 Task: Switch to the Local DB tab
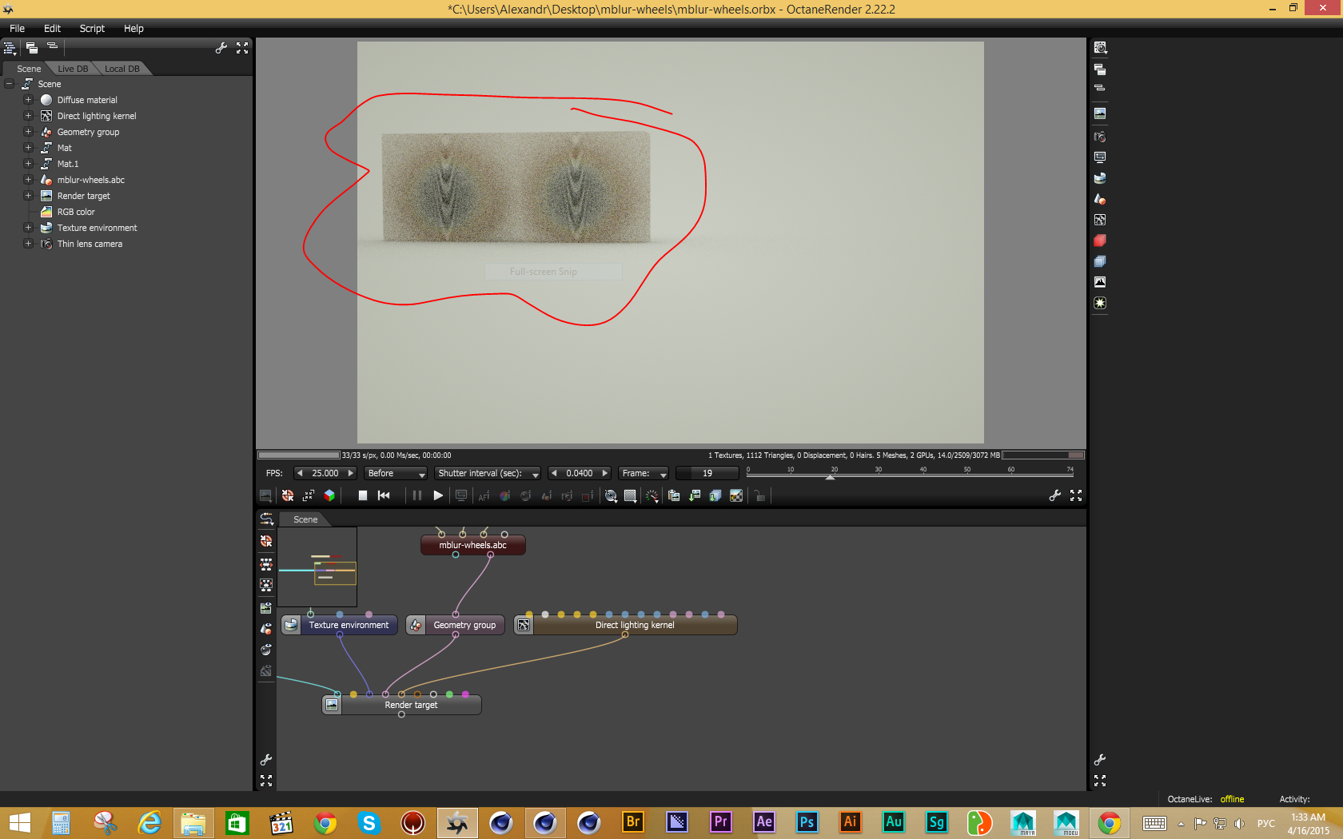coord(122,69)
